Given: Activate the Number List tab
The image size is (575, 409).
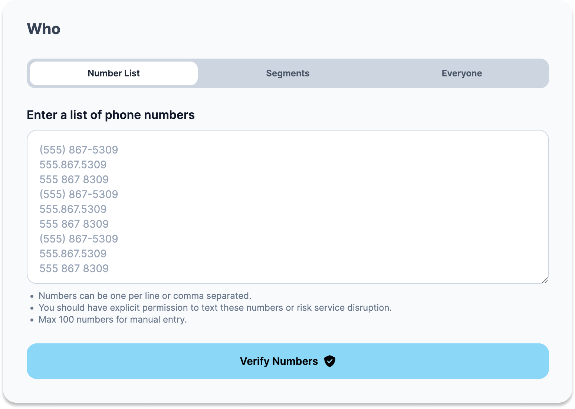Looking at the screenshot, I should coord(114,73).
